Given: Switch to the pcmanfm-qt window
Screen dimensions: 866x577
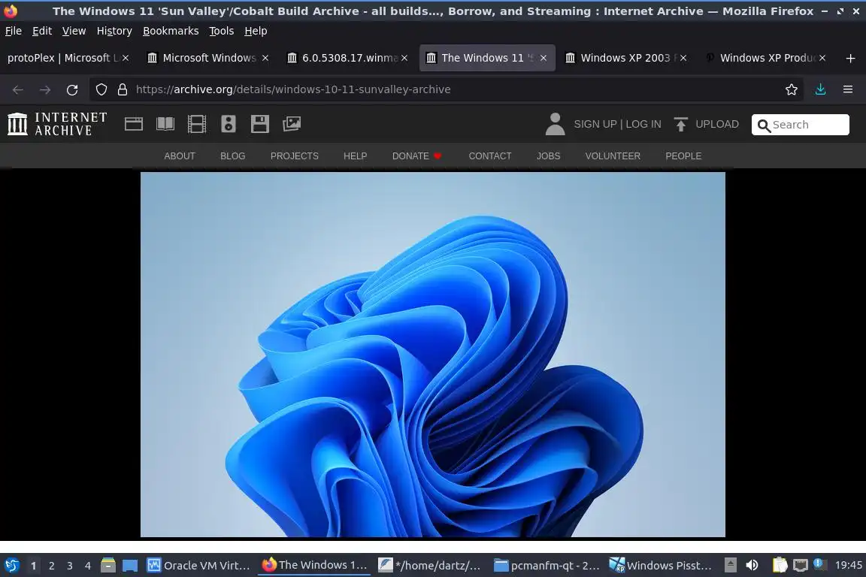Looking at the screenshot, I should tap(547, 565).
